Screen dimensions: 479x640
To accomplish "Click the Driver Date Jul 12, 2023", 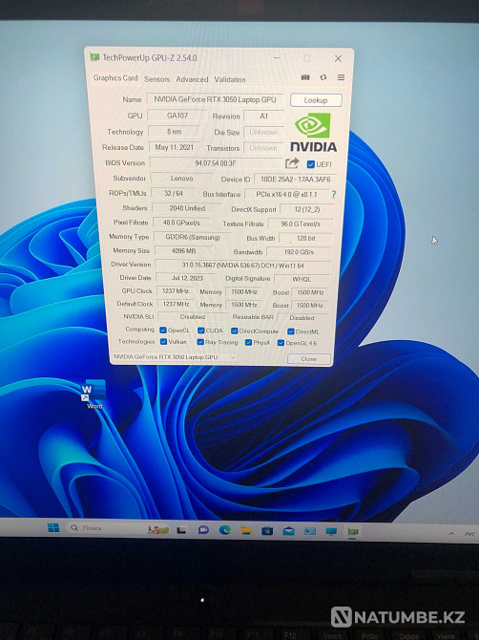I will click(187, 278).
